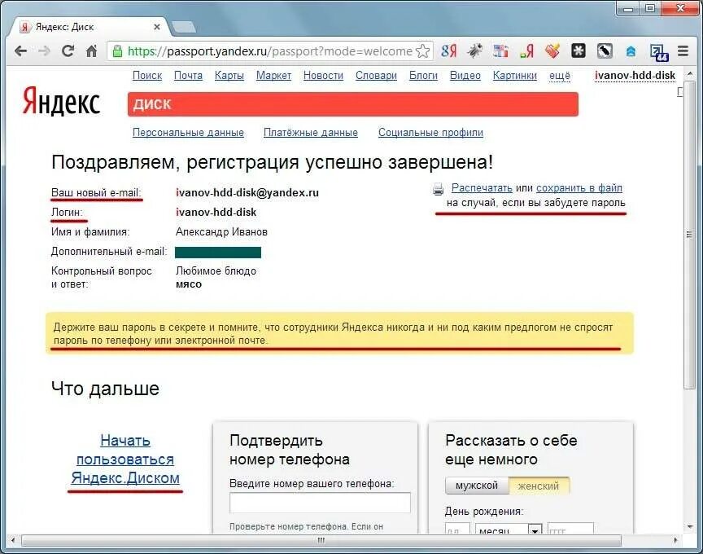Click the birthday year input field
The height and width of the screenshot is (554, 703).
570,529
